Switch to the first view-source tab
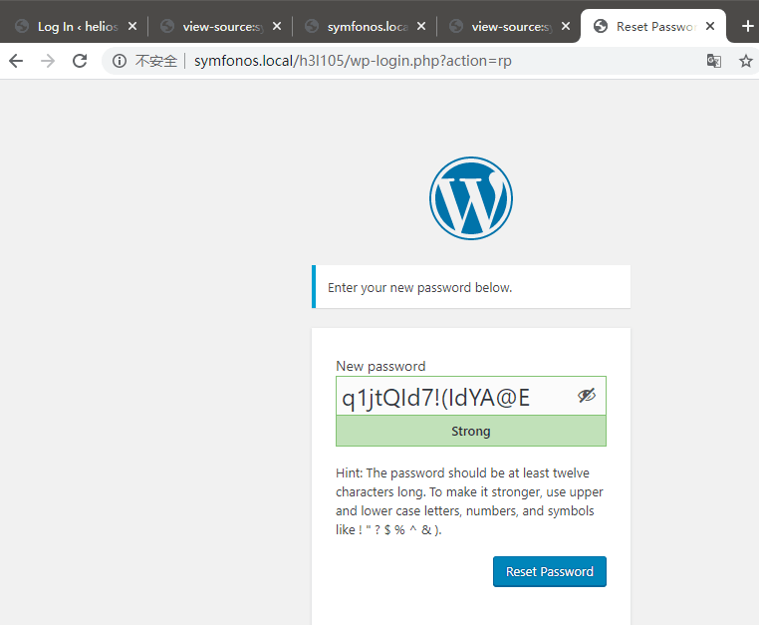The width and height of the screenshot is (759, 625). pyautogui.click(x=220, y=26)
